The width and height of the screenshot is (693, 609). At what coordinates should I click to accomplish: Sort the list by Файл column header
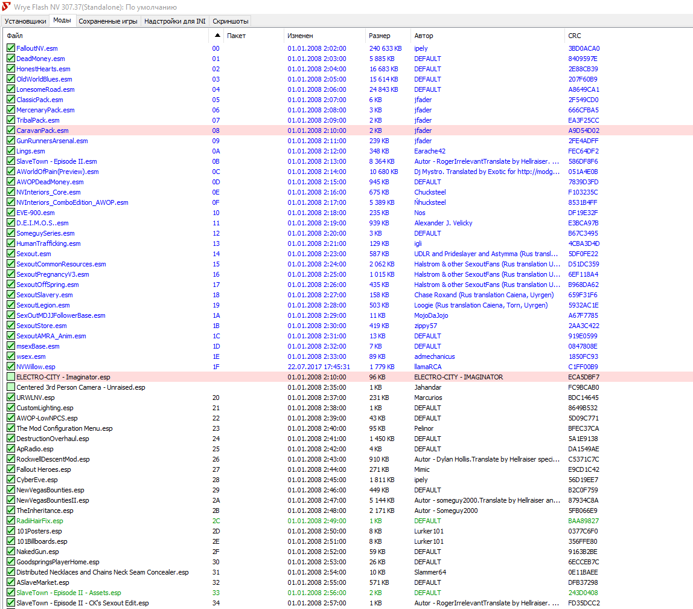pyautogui.click(x=16, y=36)
